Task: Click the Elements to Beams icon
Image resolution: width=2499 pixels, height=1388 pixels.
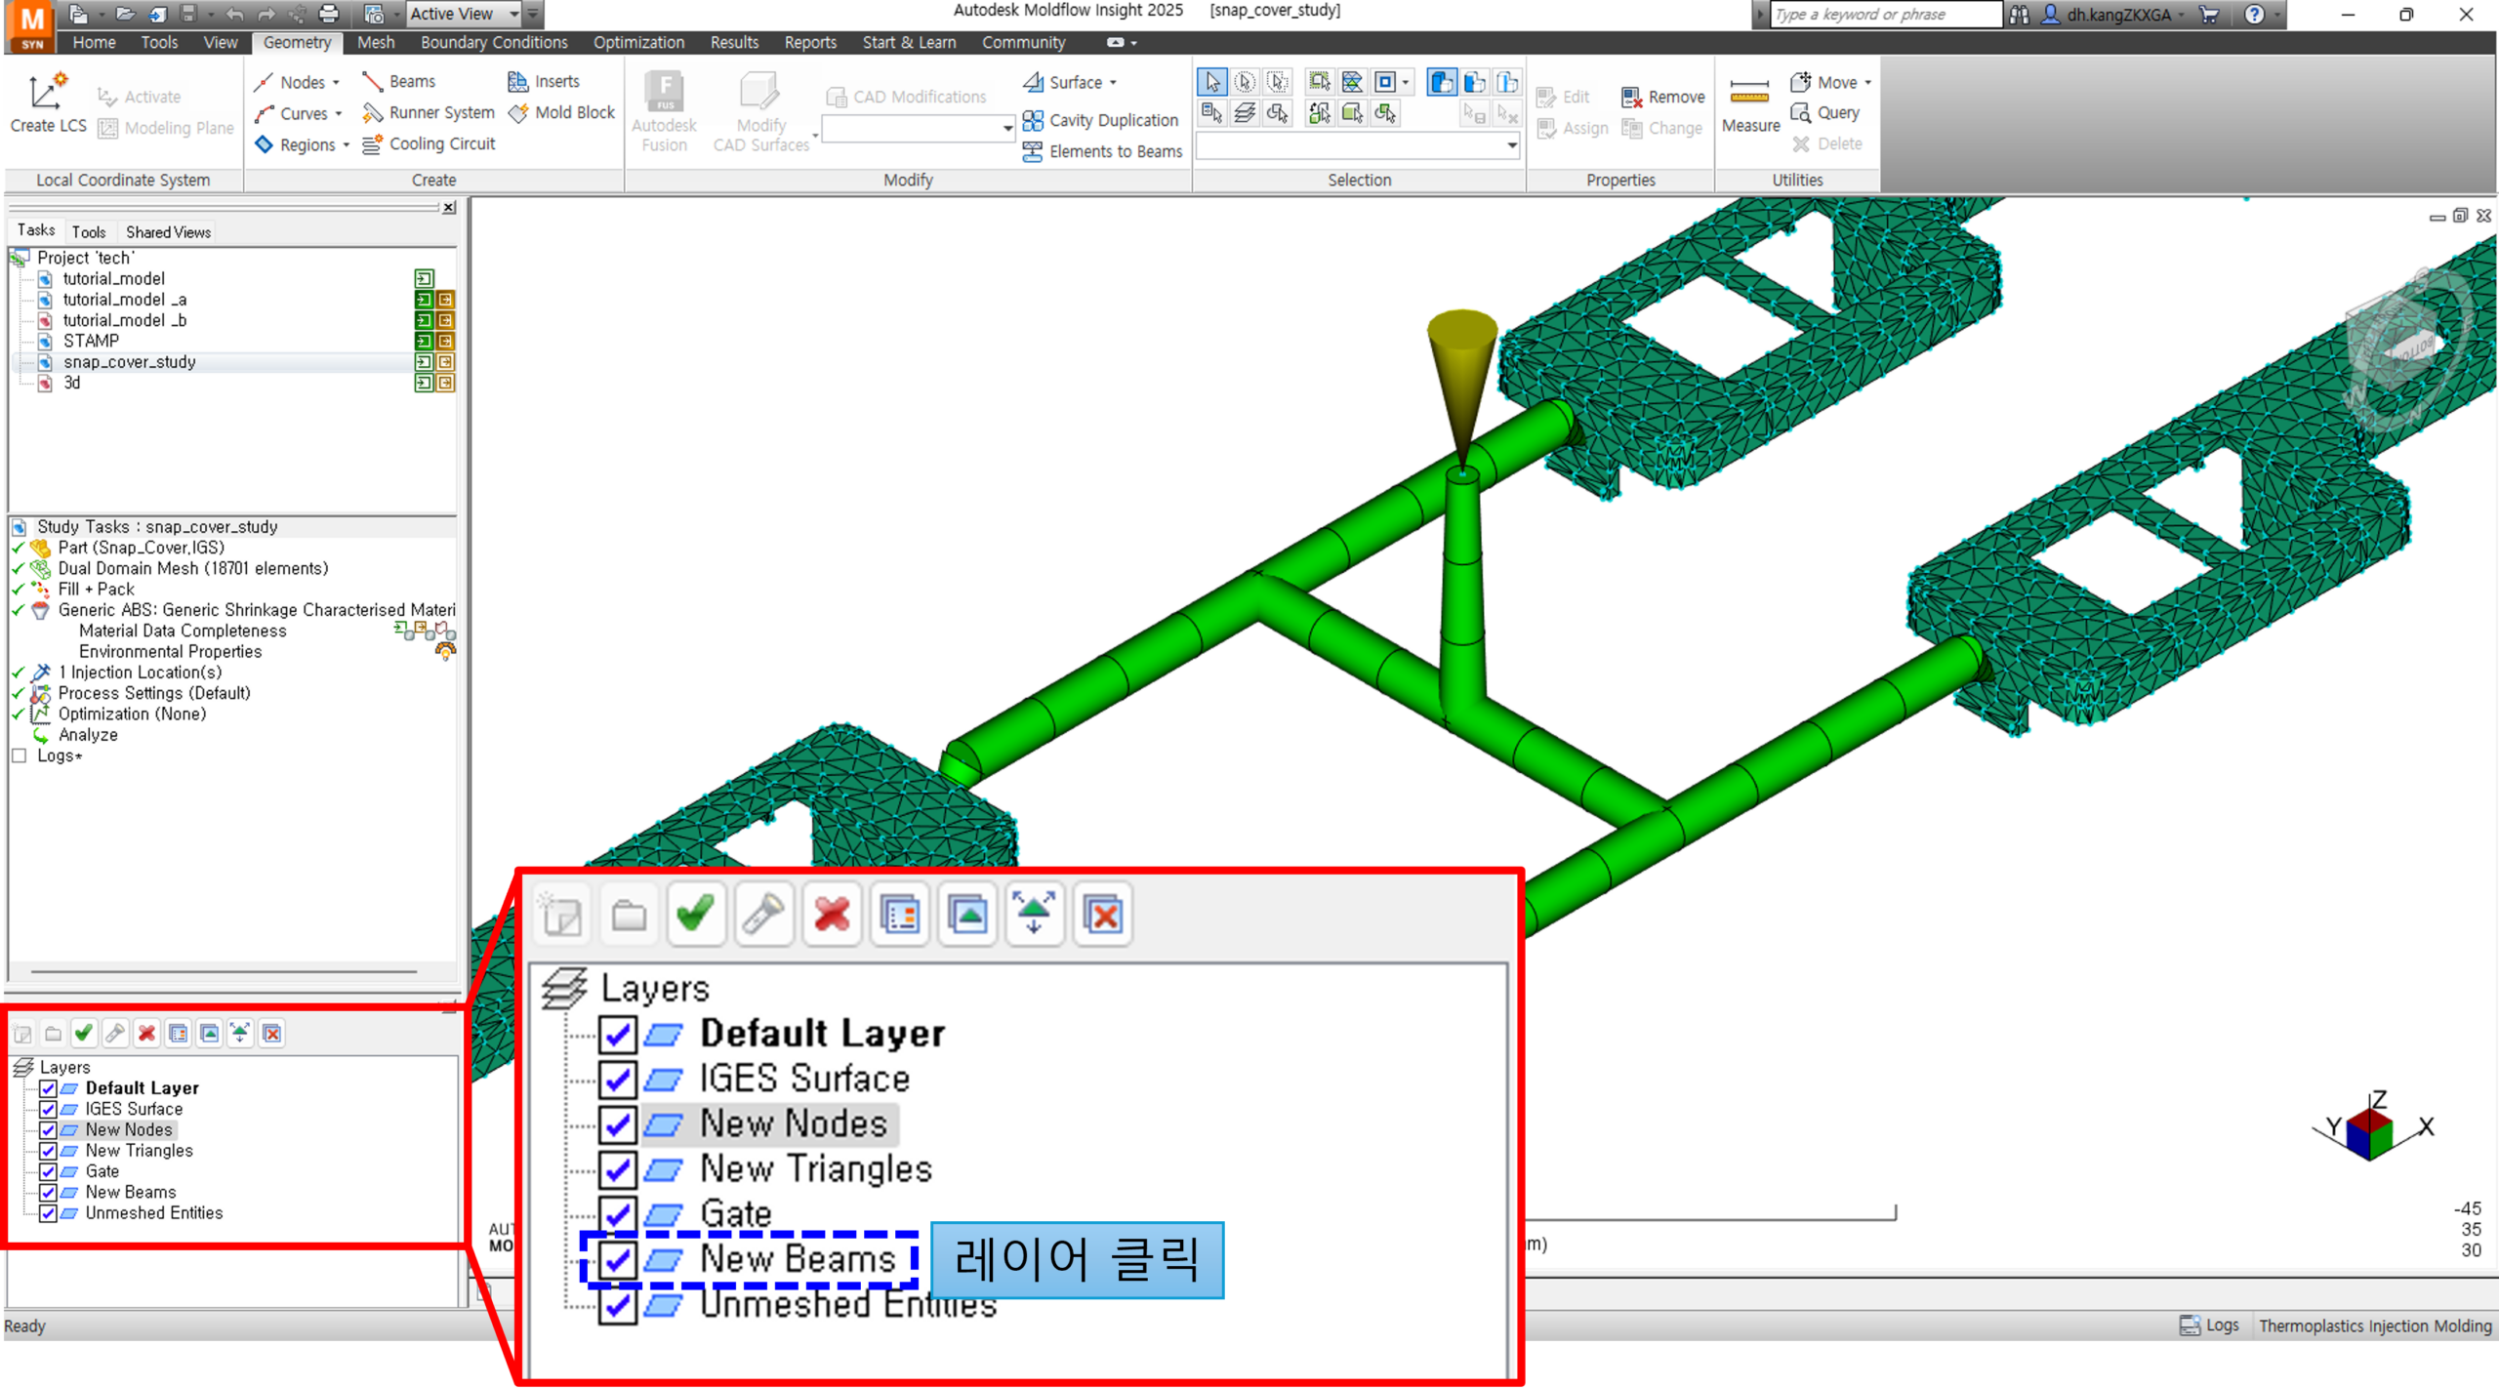Action: coord(1033,152)
